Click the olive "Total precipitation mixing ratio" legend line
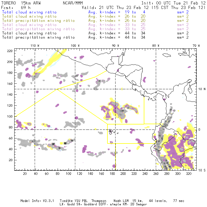This screenshot has width=207, height=207. coord(38,21)
